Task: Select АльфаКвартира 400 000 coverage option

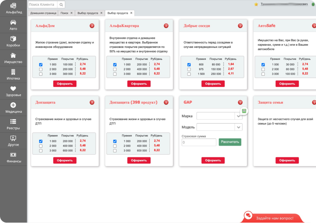Action: pyautogui.click(x=115, y=69)
